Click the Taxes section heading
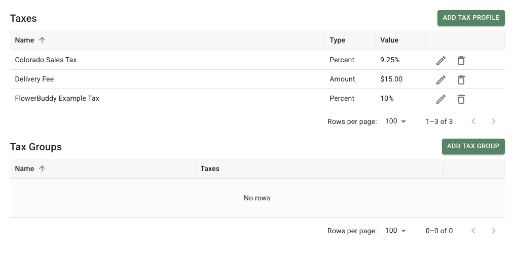This screenshot has width=515, height=254. tap(23, 18)
